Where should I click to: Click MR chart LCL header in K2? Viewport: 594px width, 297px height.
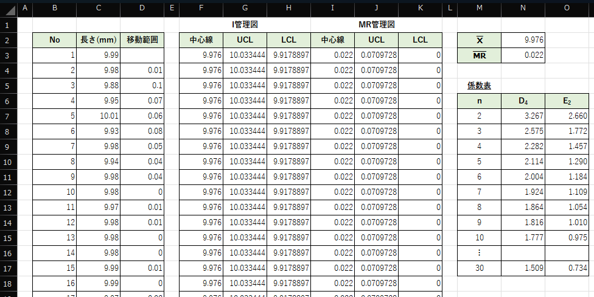click(420, 40)
